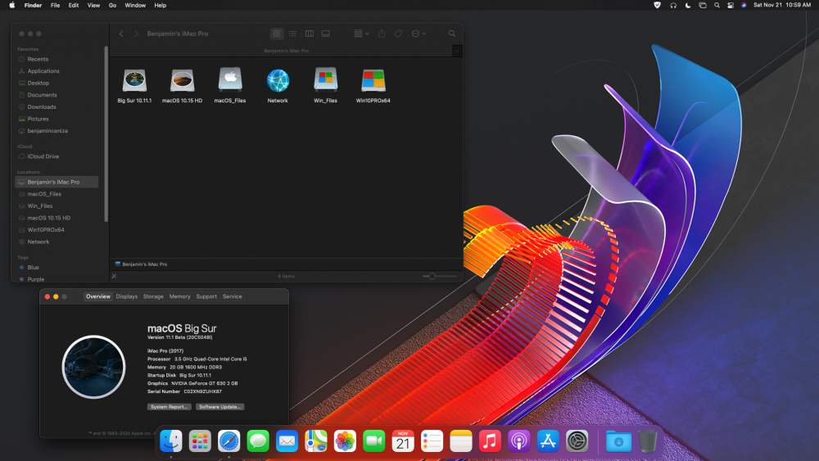
Task: Switch Finder to list view
Action: [x=292, y=34]
